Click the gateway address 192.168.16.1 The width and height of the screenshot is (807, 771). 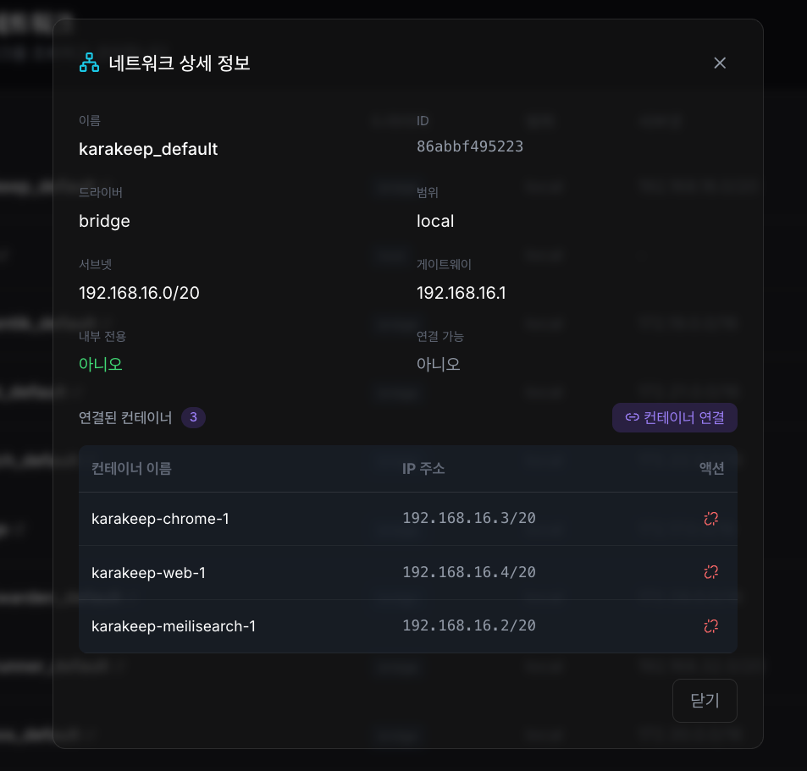[x=461, y=292]
